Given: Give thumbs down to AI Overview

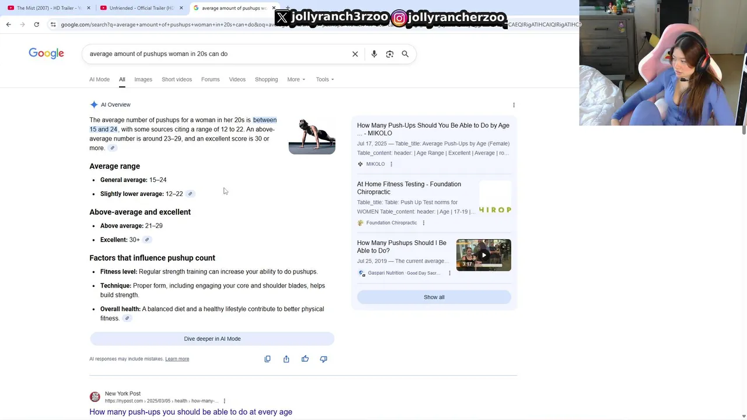Looking at the screenshot, I should coord(323,359).
